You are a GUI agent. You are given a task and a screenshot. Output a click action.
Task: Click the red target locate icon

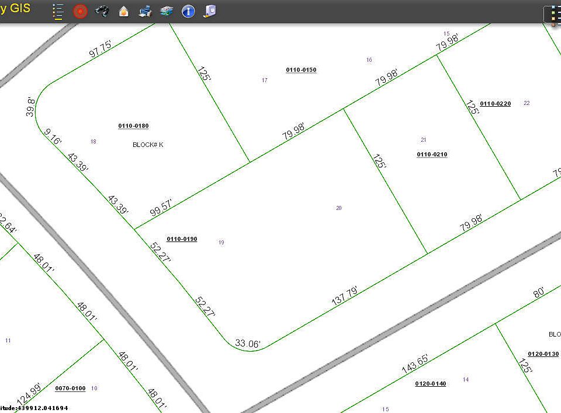click(x=80, y=12)
